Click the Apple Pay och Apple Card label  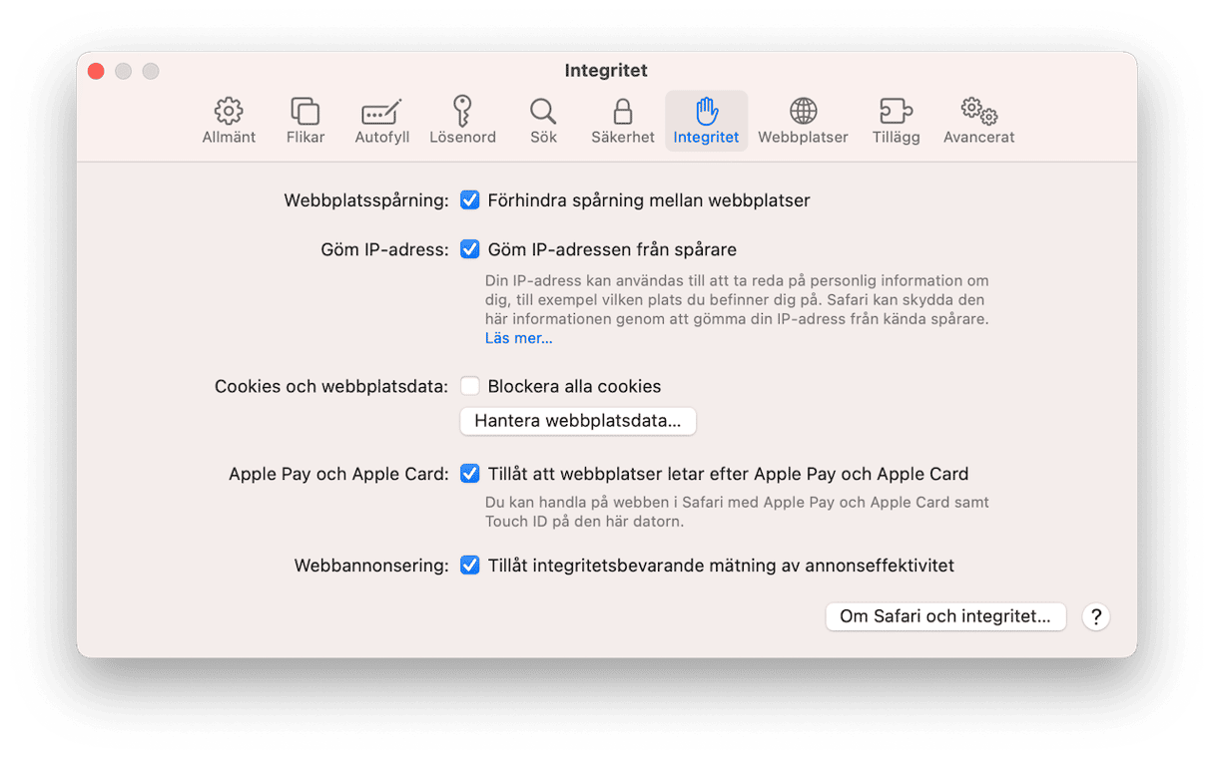pyautogui.click(x=338, y=474)
